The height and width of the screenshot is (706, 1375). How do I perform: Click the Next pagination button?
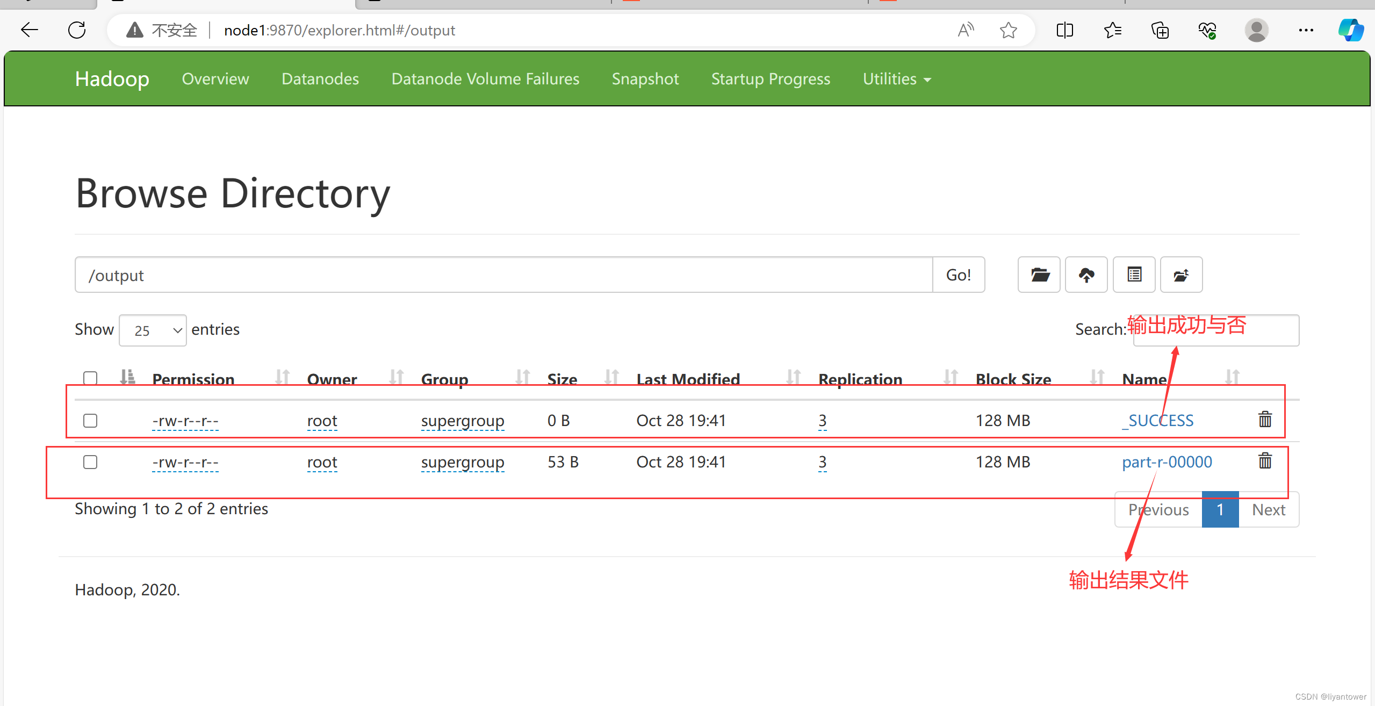(x=1269, y=509)
